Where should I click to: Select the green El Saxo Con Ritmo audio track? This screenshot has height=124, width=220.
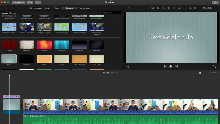(x=121, y=120)
